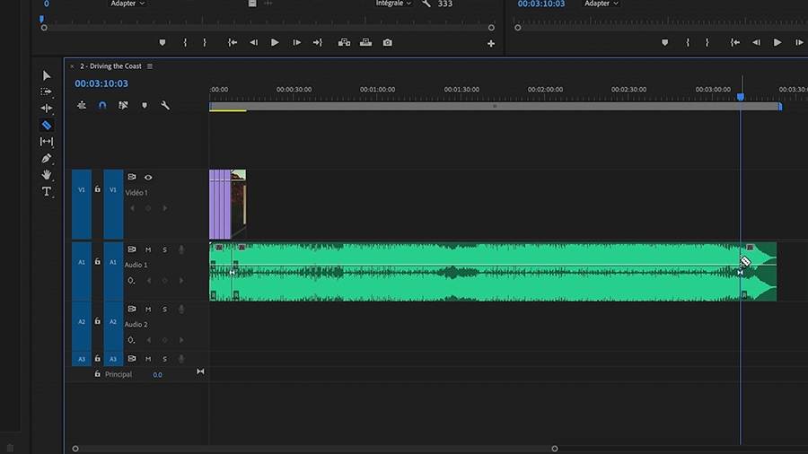
Task: Open the source monitor Adapter zoom dropdown
Action: tap(127, 4)
